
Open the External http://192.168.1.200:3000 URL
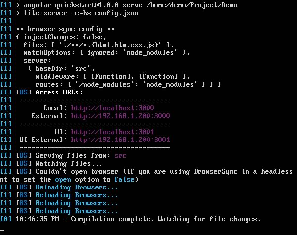tap(120, 116)
